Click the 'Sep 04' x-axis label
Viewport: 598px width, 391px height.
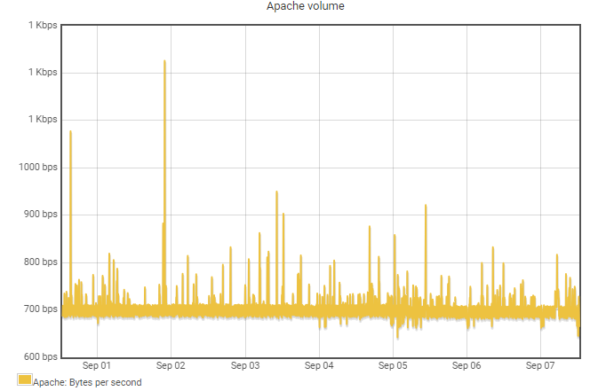click(319, 365)
